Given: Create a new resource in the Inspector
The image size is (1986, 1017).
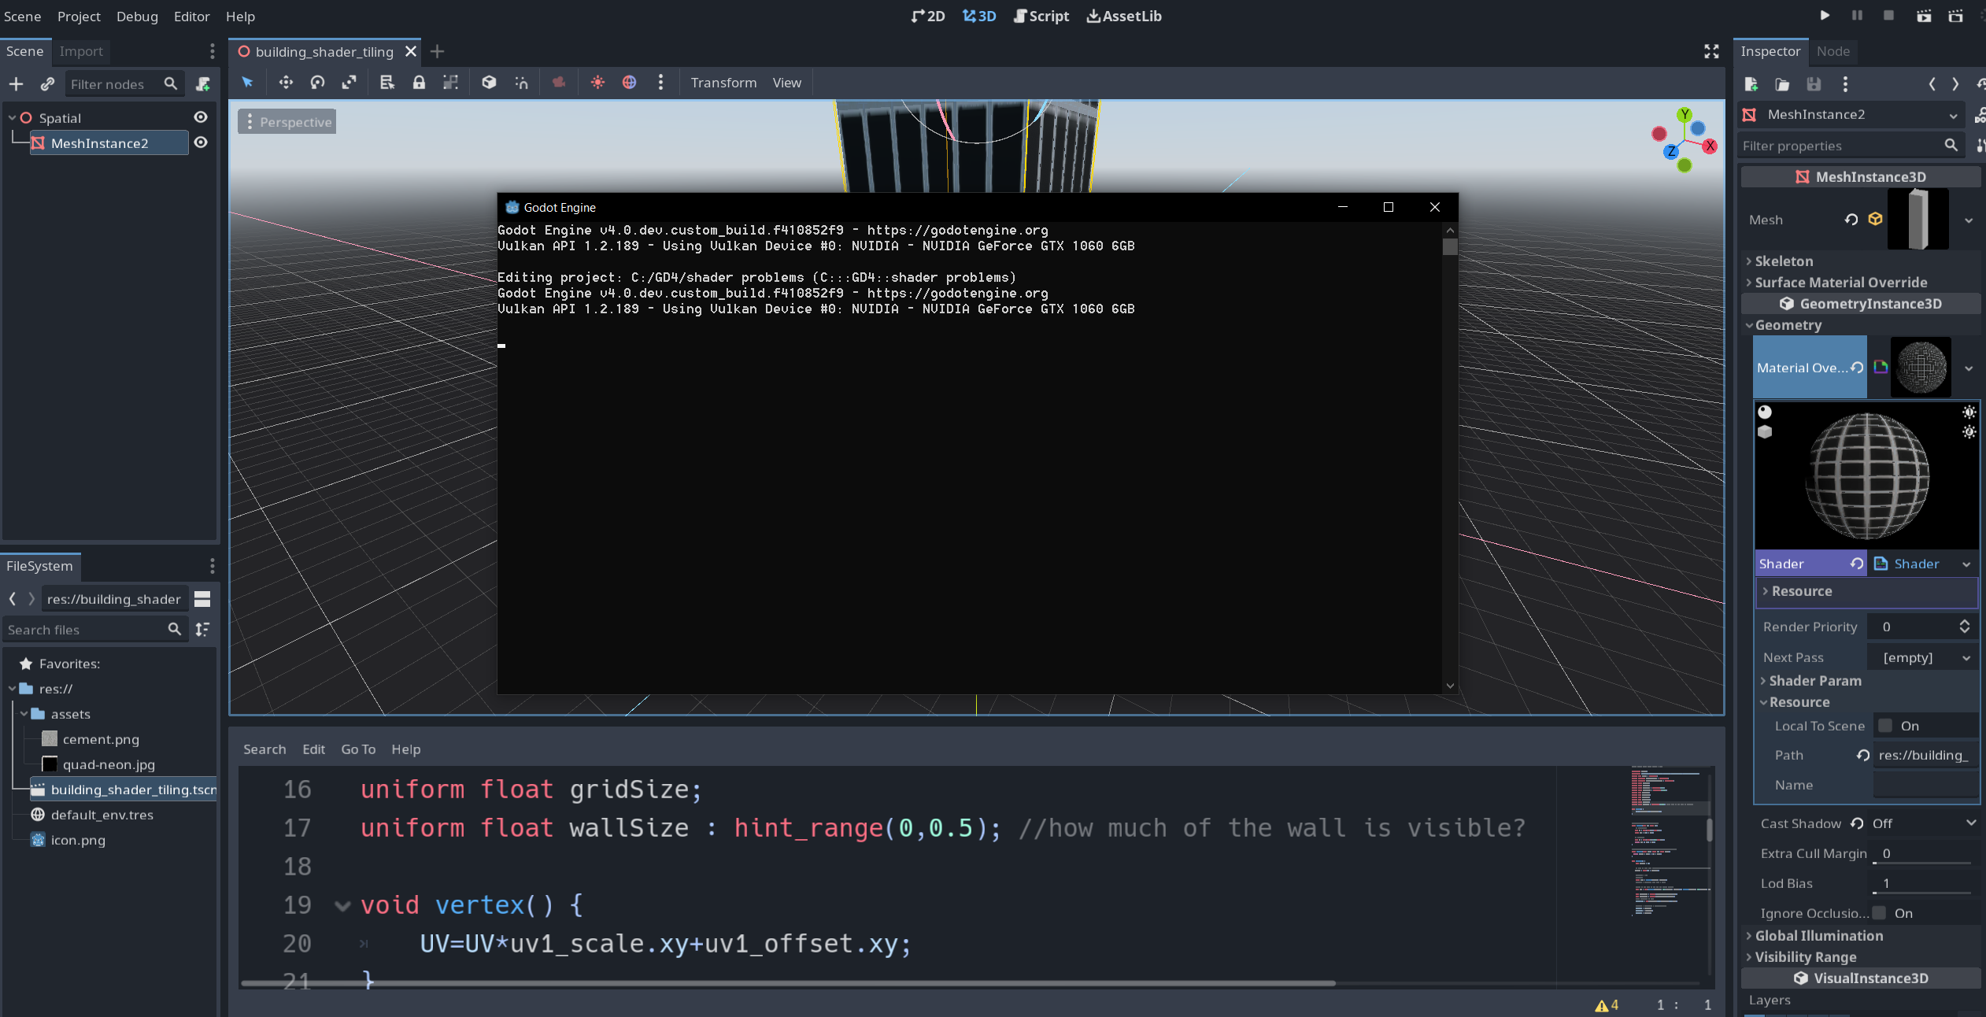Looking at the screenshot, I should pyautogui.click(x=1752, y=84).
